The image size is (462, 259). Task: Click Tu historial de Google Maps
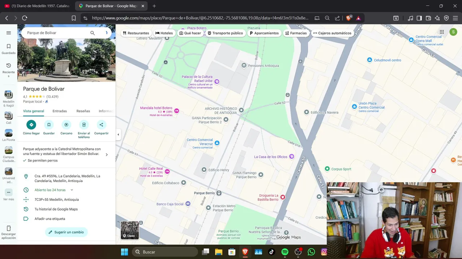(x=66, y=209)
